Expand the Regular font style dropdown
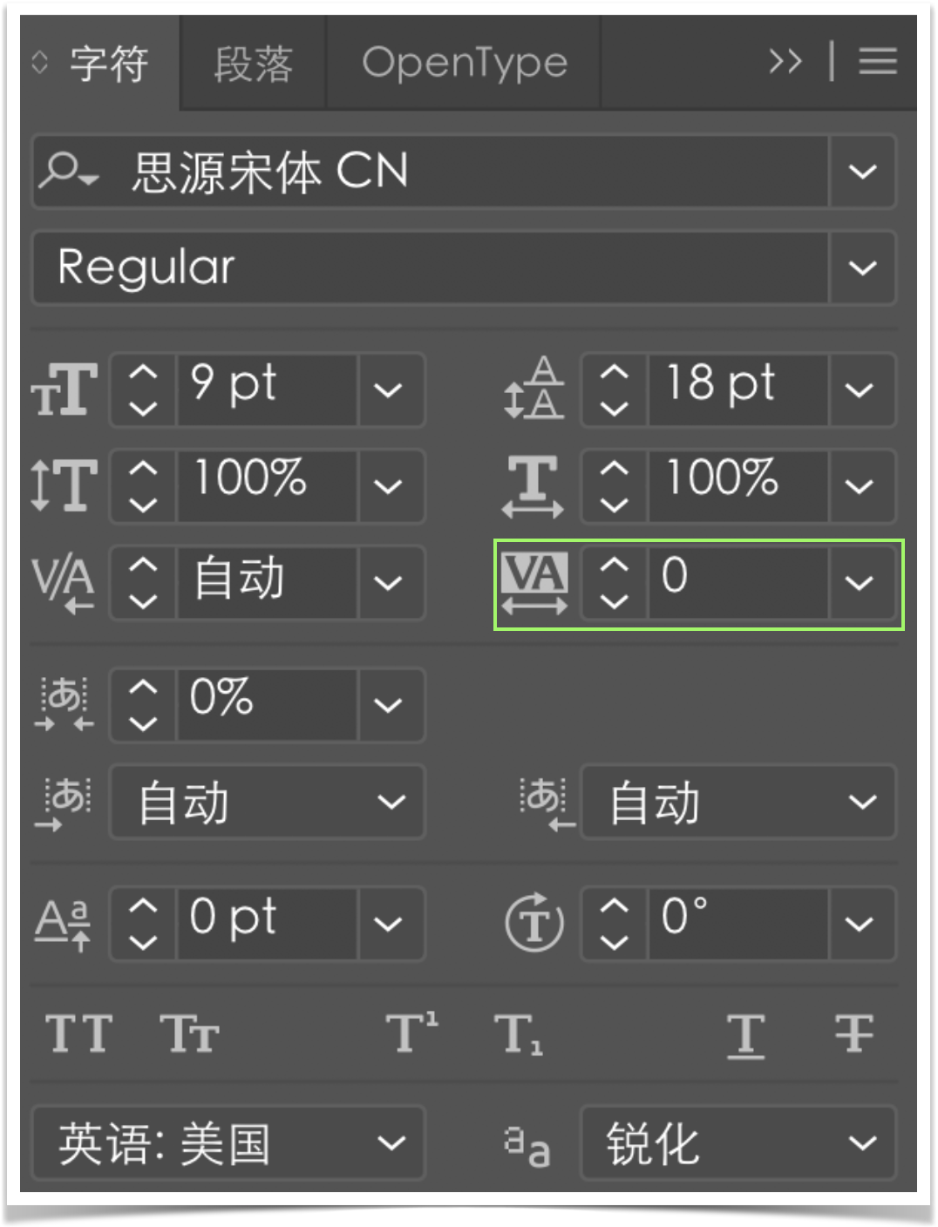 tap(862, 268)
